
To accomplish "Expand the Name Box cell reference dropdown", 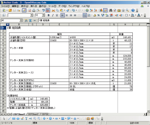I will point(21,20).
